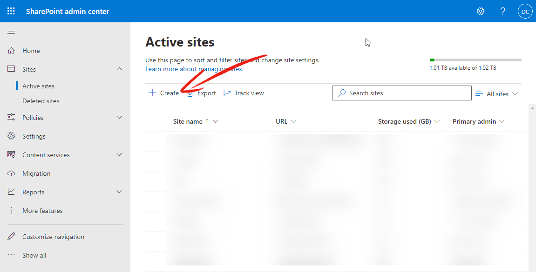536x272 pixels.
Task: Expand the Policies section
Action: (65, 117)
